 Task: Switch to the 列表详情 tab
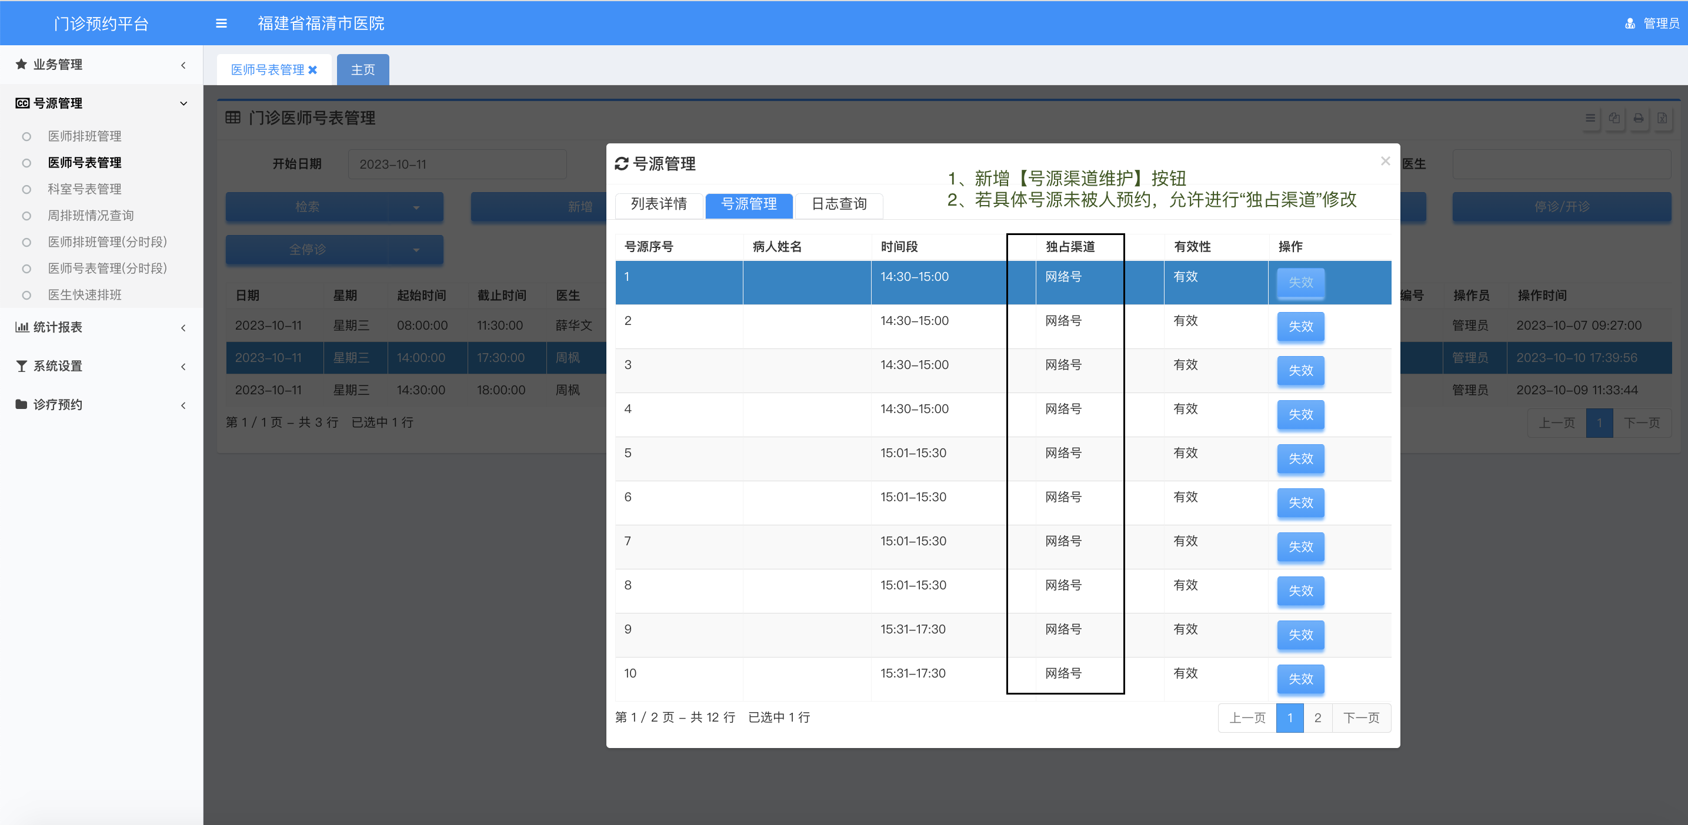point(659,204)
